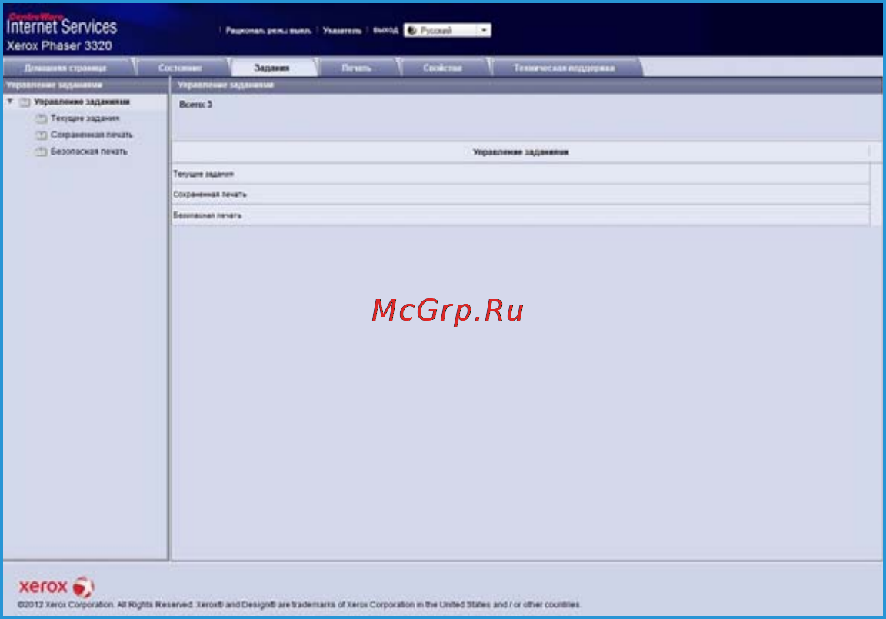Click the first header link left of Указатель

pyautogui.click(x=268, y=31)
